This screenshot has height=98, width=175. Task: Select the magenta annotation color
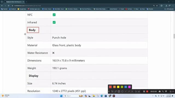[x=129, y=87]
